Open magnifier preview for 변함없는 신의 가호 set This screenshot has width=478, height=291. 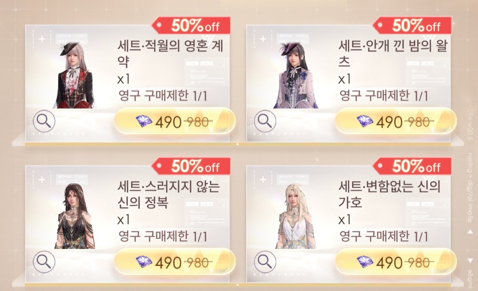[x=265, y=262]
